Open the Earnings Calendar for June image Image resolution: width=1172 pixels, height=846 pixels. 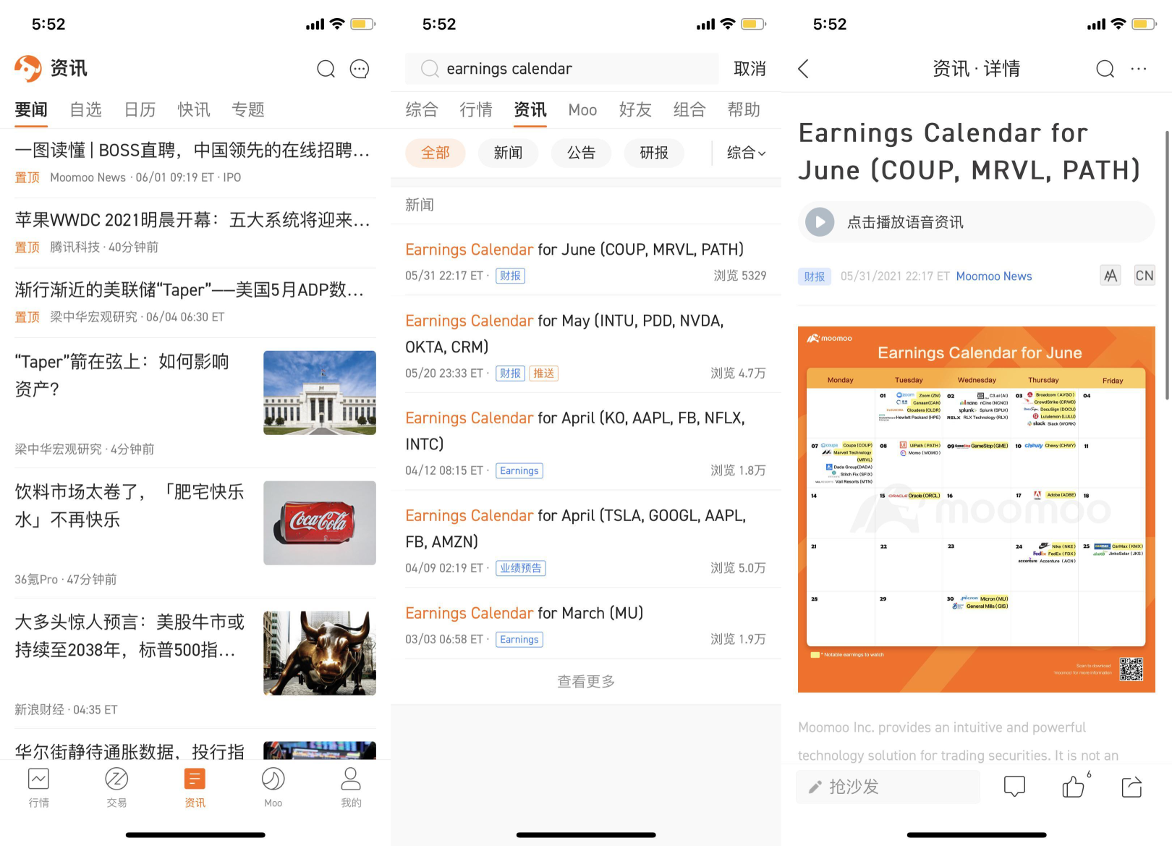(977, 509)
